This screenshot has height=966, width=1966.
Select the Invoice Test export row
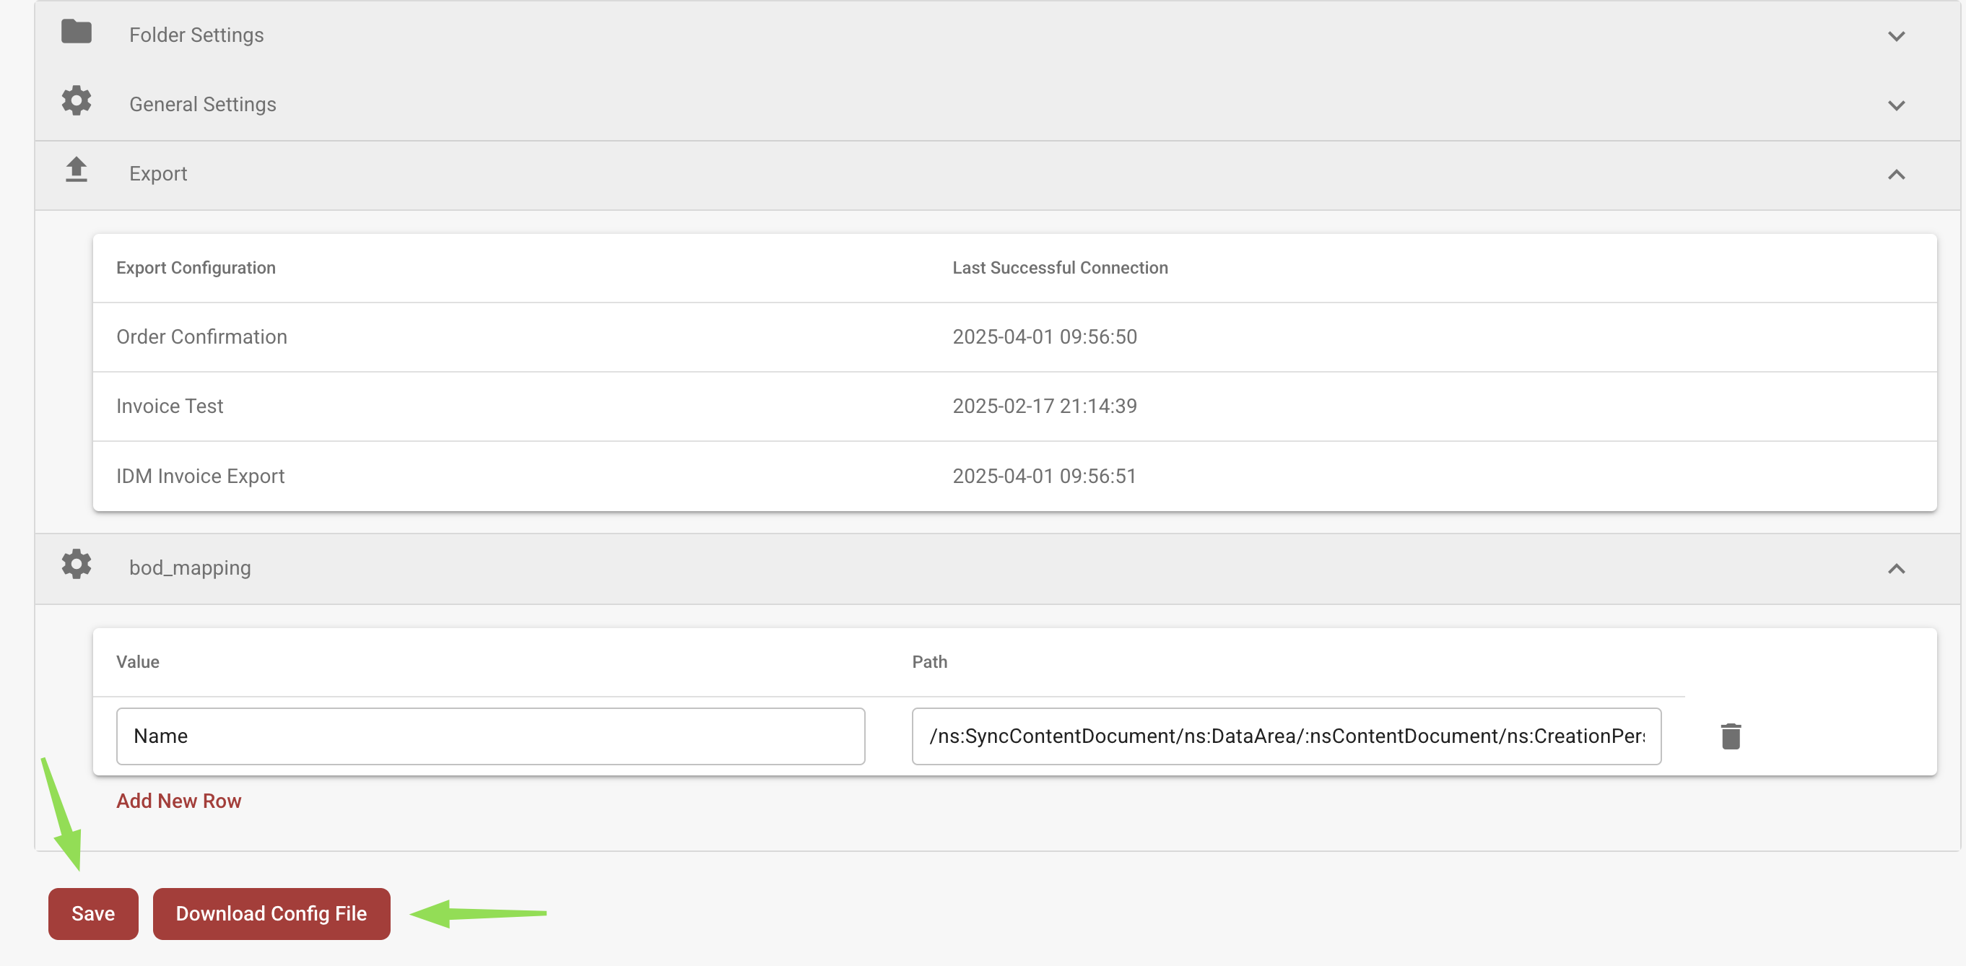pyautogui.click(x=170, y=405)
